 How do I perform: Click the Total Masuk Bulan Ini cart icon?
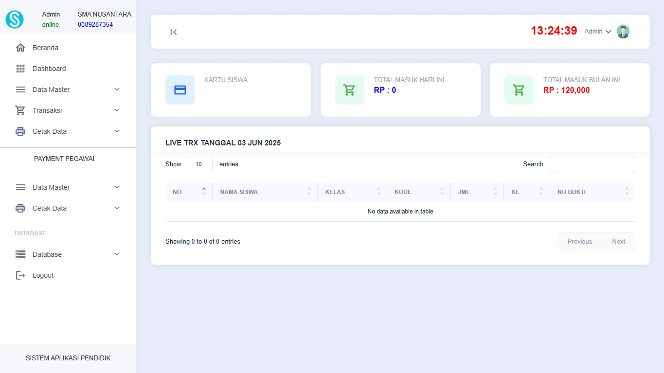[x=519, y=90]
